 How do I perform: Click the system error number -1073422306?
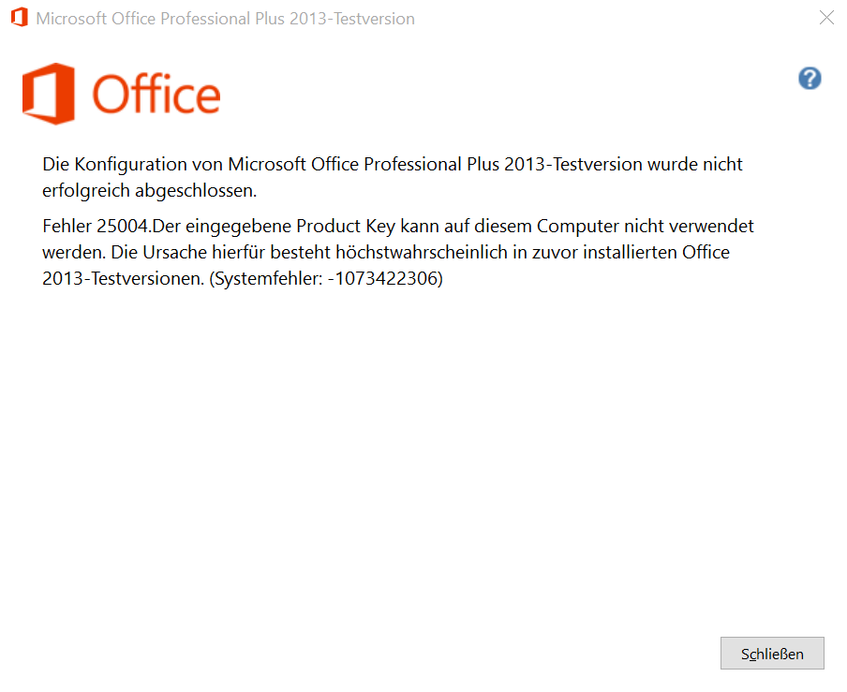[x=383, y=278]
